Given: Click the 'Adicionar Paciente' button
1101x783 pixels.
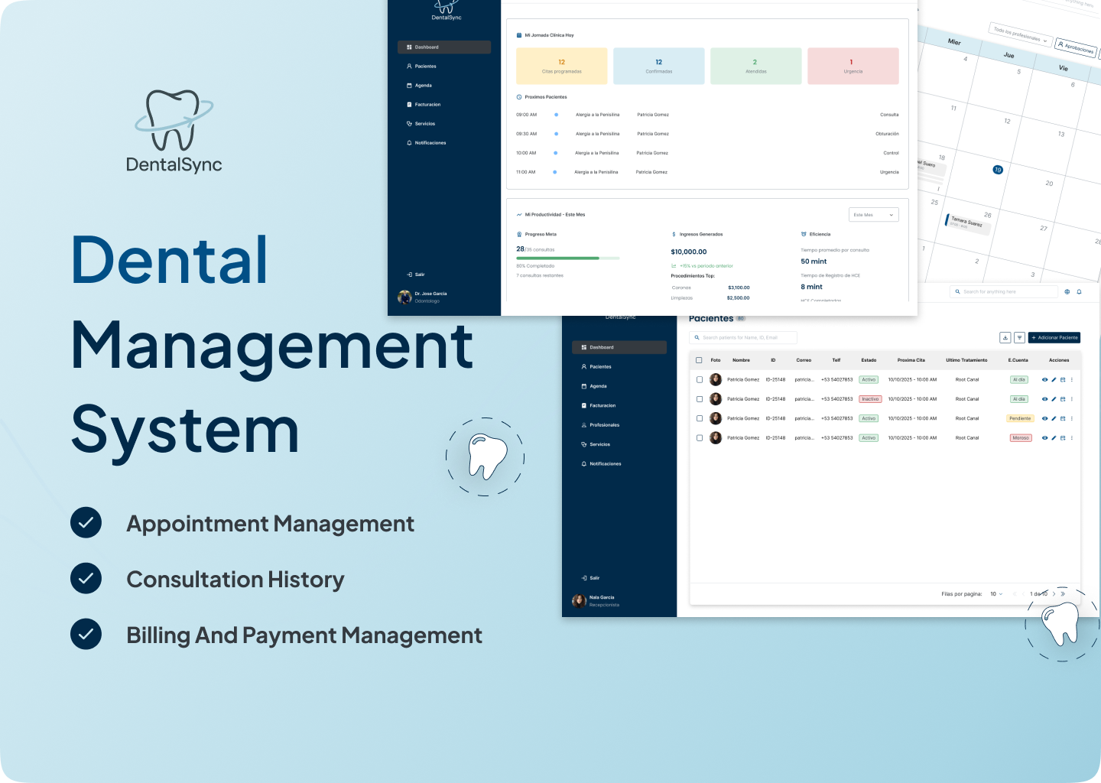Looking at the screenshot, I should pos(1054,337).
